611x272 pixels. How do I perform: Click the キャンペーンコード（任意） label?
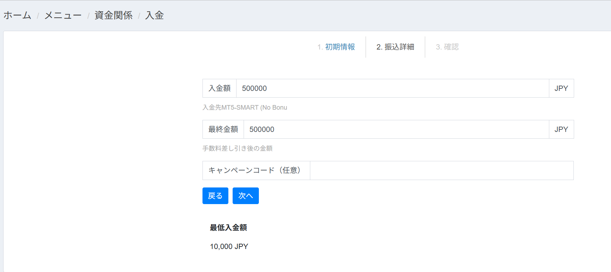(256, 170)
